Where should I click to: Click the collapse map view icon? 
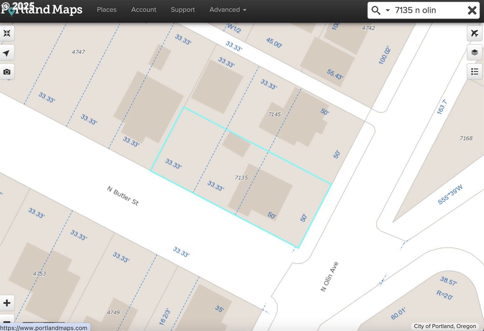(7, 33)
